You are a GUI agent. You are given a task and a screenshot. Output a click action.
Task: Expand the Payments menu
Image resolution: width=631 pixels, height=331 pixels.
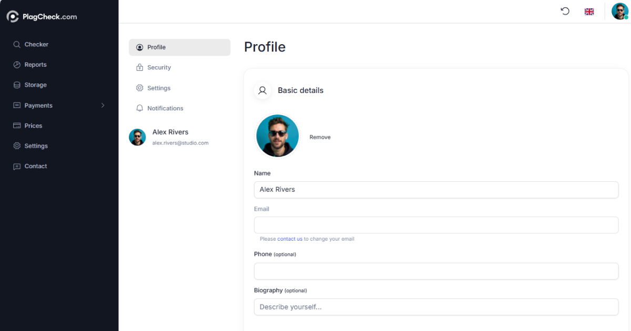(39, 105)
